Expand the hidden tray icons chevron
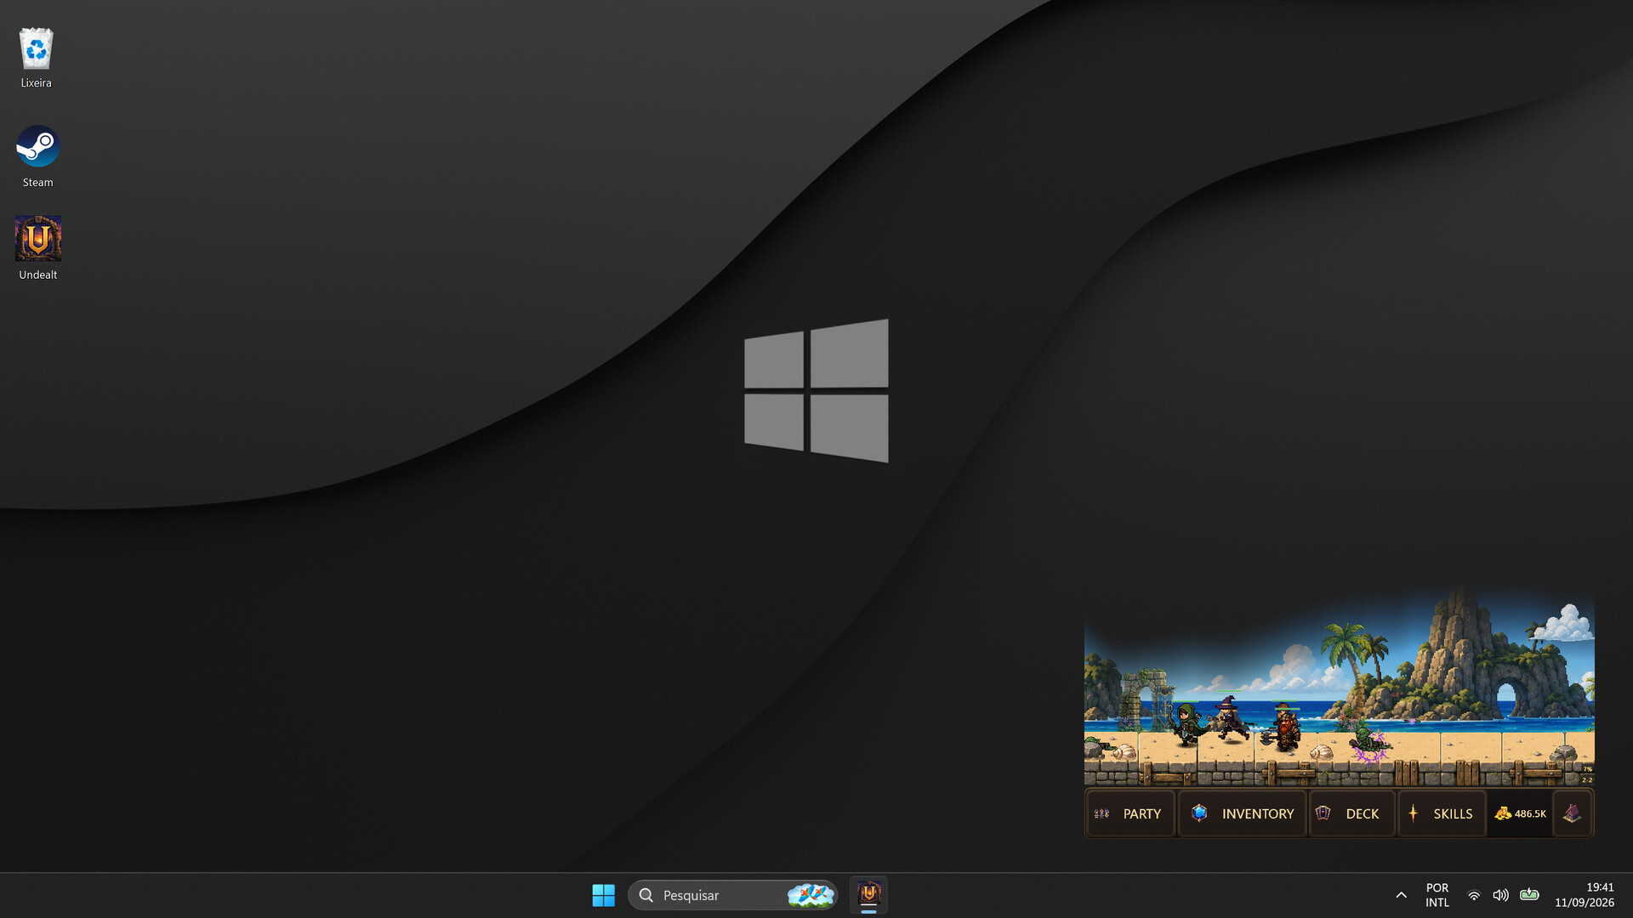The image size is (1633, 918). (1401, 895)
